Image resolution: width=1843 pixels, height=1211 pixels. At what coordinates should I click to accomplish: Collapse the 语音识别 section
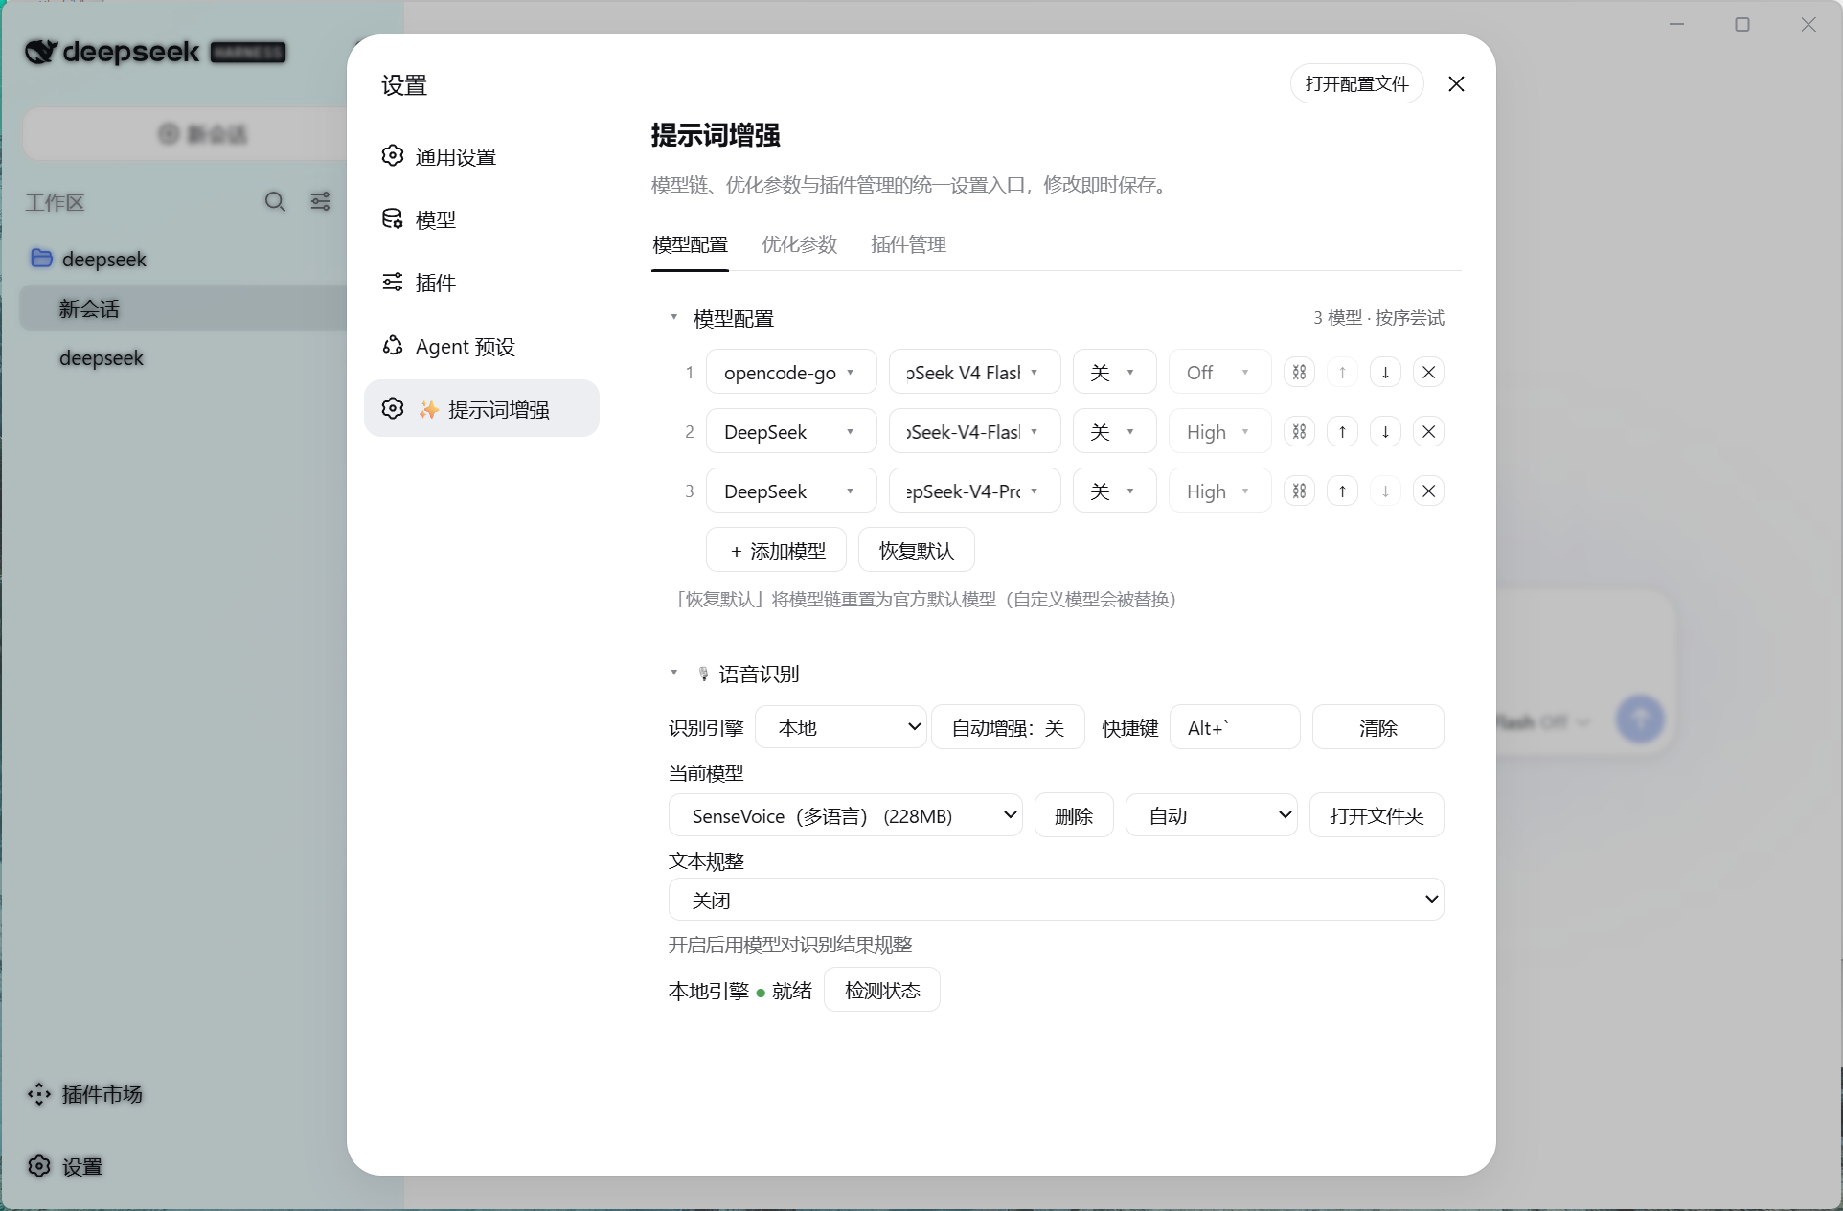(673, 674)
